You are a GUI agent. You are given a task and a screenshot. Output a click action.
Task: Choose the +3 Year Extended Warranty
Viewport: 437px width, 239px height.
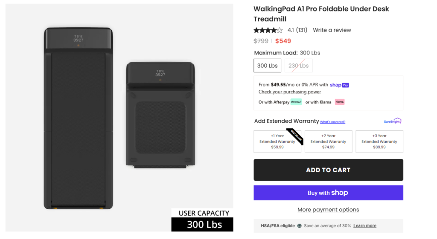click(379, 141)
